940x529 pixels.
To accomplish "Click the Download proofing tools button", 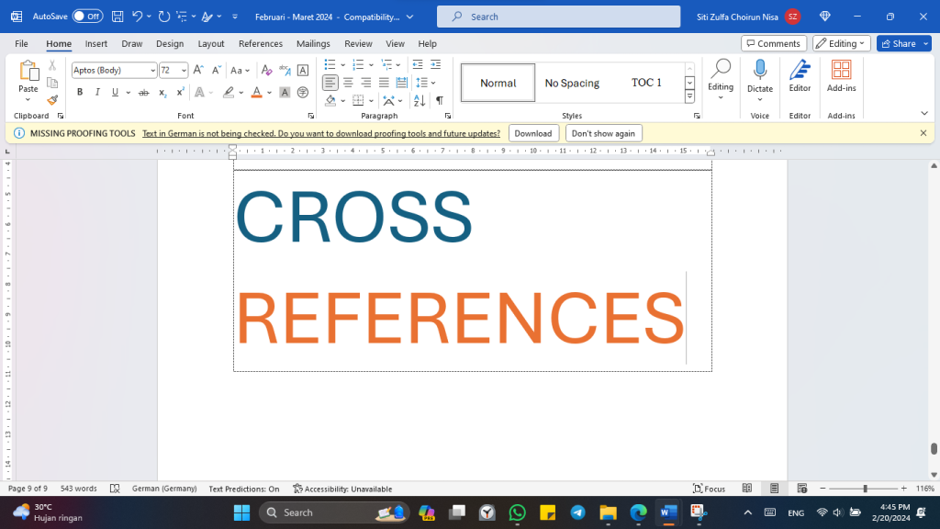I will pos(532,132).
